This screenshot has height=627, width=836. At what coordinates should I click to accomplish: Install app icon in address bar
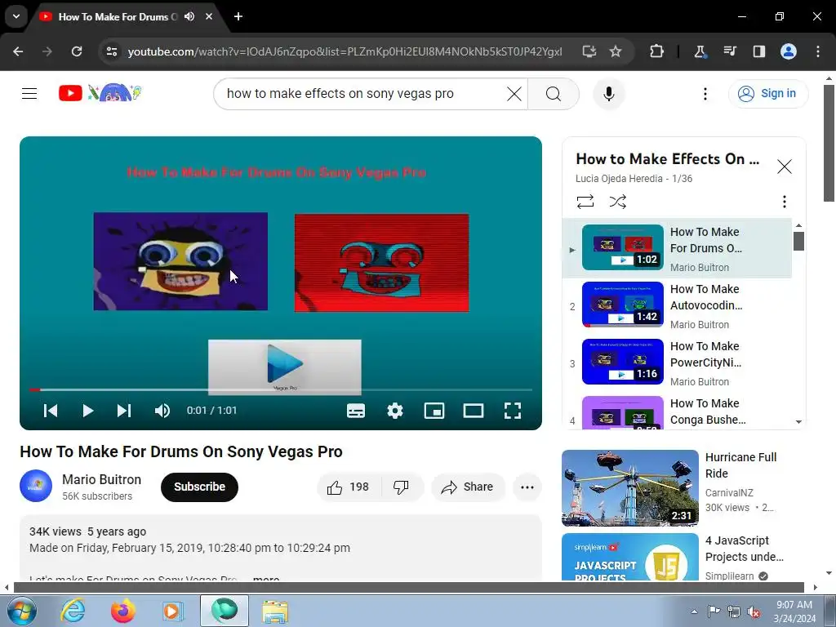(589, 51)
